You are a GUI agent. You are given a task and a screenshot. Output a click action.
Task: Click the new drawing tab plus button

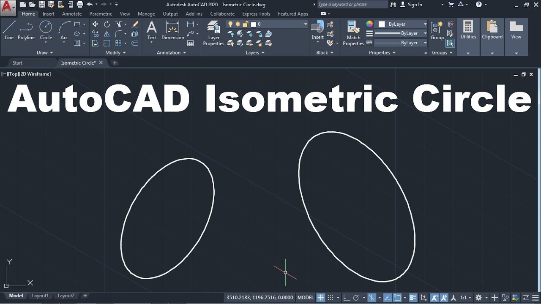click(x=115, y=63)
